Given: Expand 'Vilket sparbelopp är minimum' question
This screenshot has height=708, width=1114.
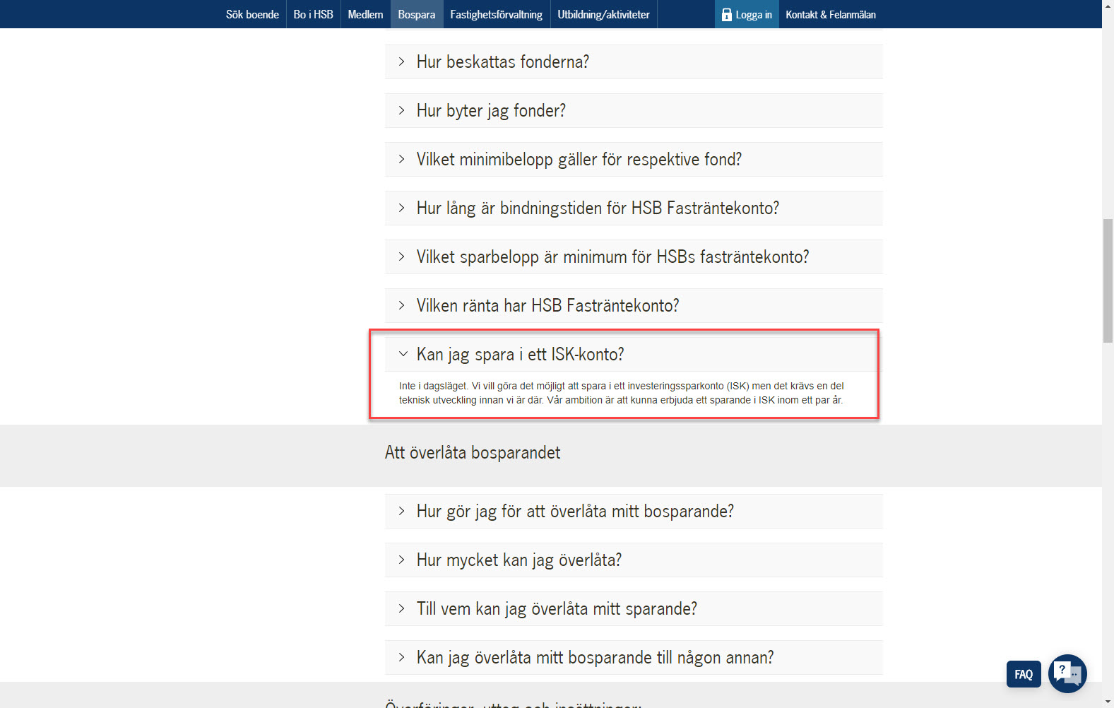Looking at the screenshot, I should (x=612, y=257).
